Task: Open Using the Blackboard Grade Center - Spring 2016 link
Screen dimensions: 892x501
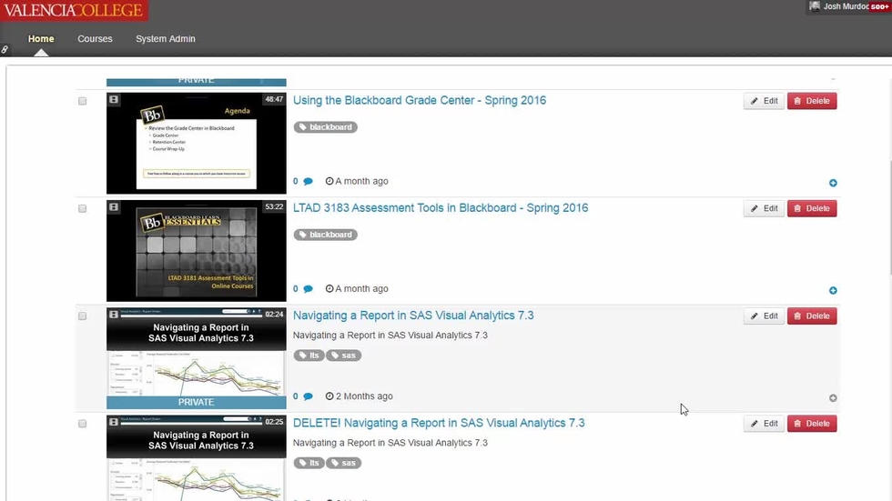Action: tap(420, 101)
